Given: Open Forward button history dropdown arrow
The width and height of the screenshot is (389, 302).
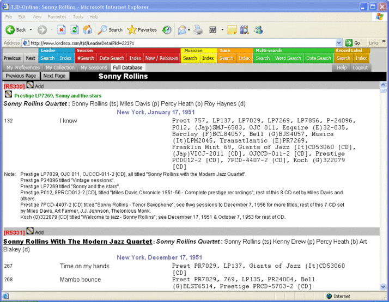Looking at the screenshot, I should pyautogui.click(x=52, y=30).
